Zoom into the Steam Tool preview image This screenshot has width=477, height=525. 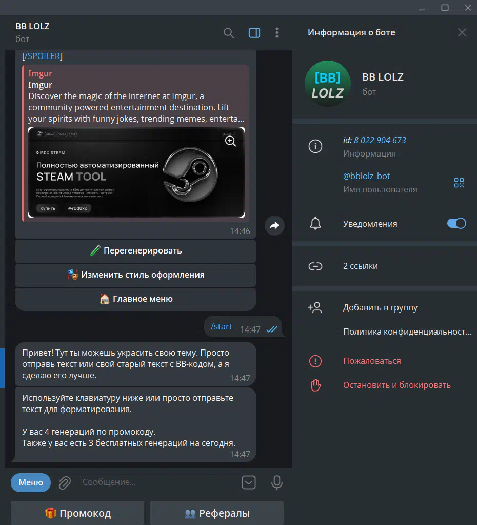coord(230,141)
